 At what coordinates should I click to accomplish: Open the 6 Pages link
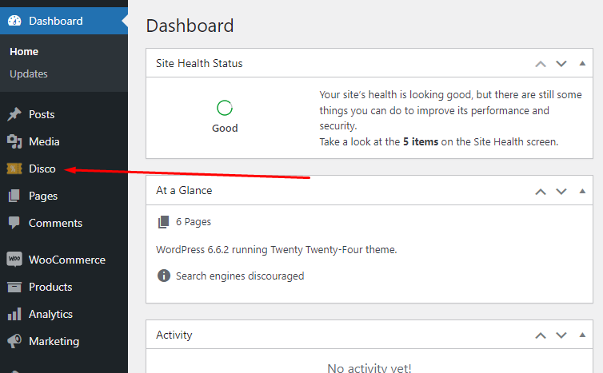tap(194, 222)
